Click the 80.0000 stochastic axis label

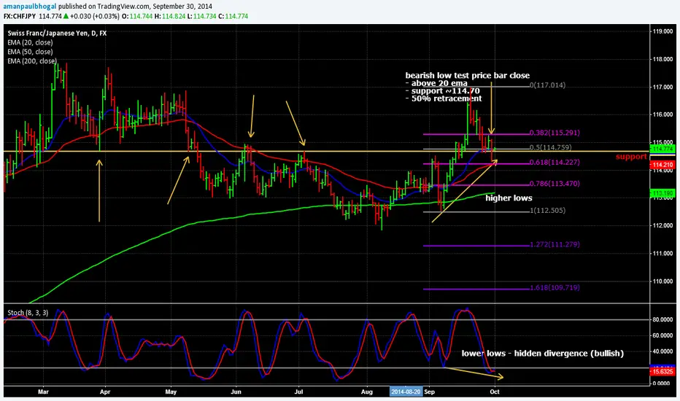point(663,319)
